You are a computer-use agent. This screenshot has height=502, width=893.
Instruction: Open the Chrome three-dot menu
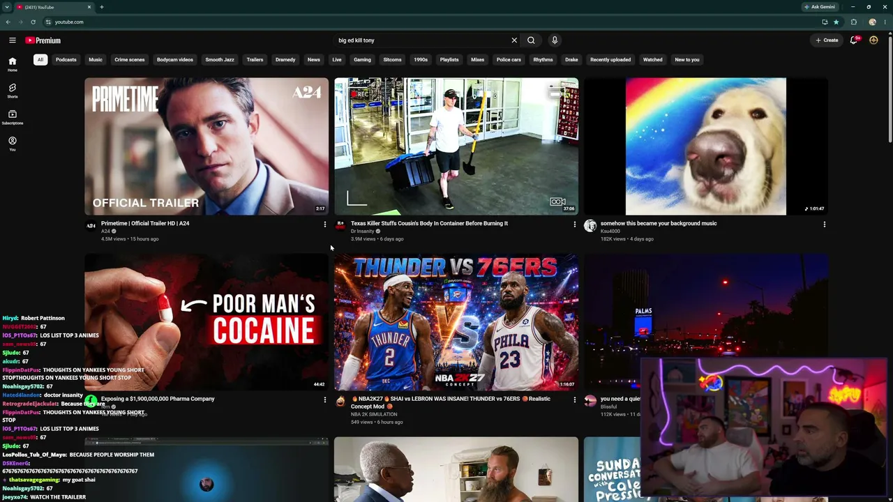885,22
